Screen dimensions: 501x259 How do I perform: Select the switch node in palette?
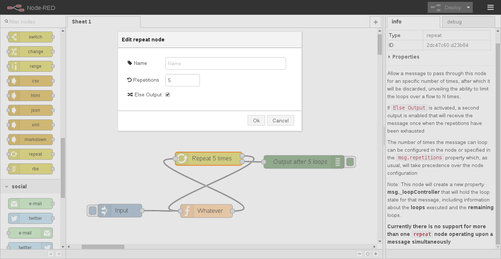[30, 37]
